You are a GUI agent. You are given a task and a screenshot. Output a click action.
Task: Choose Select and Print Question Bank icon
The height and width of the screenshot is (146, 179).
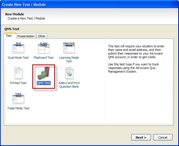69,73
